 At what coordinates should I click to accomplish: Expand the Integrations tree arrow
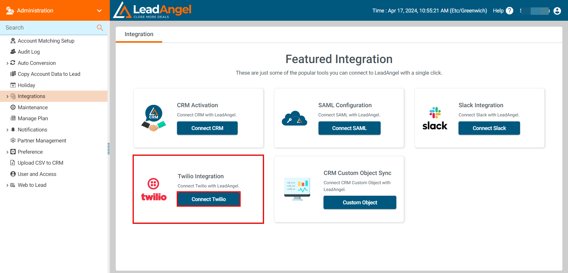pos(7,96)
